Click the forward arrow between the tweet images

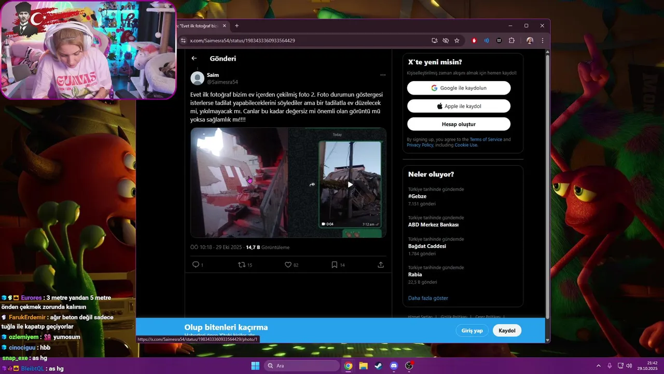[x=312, y=184]
